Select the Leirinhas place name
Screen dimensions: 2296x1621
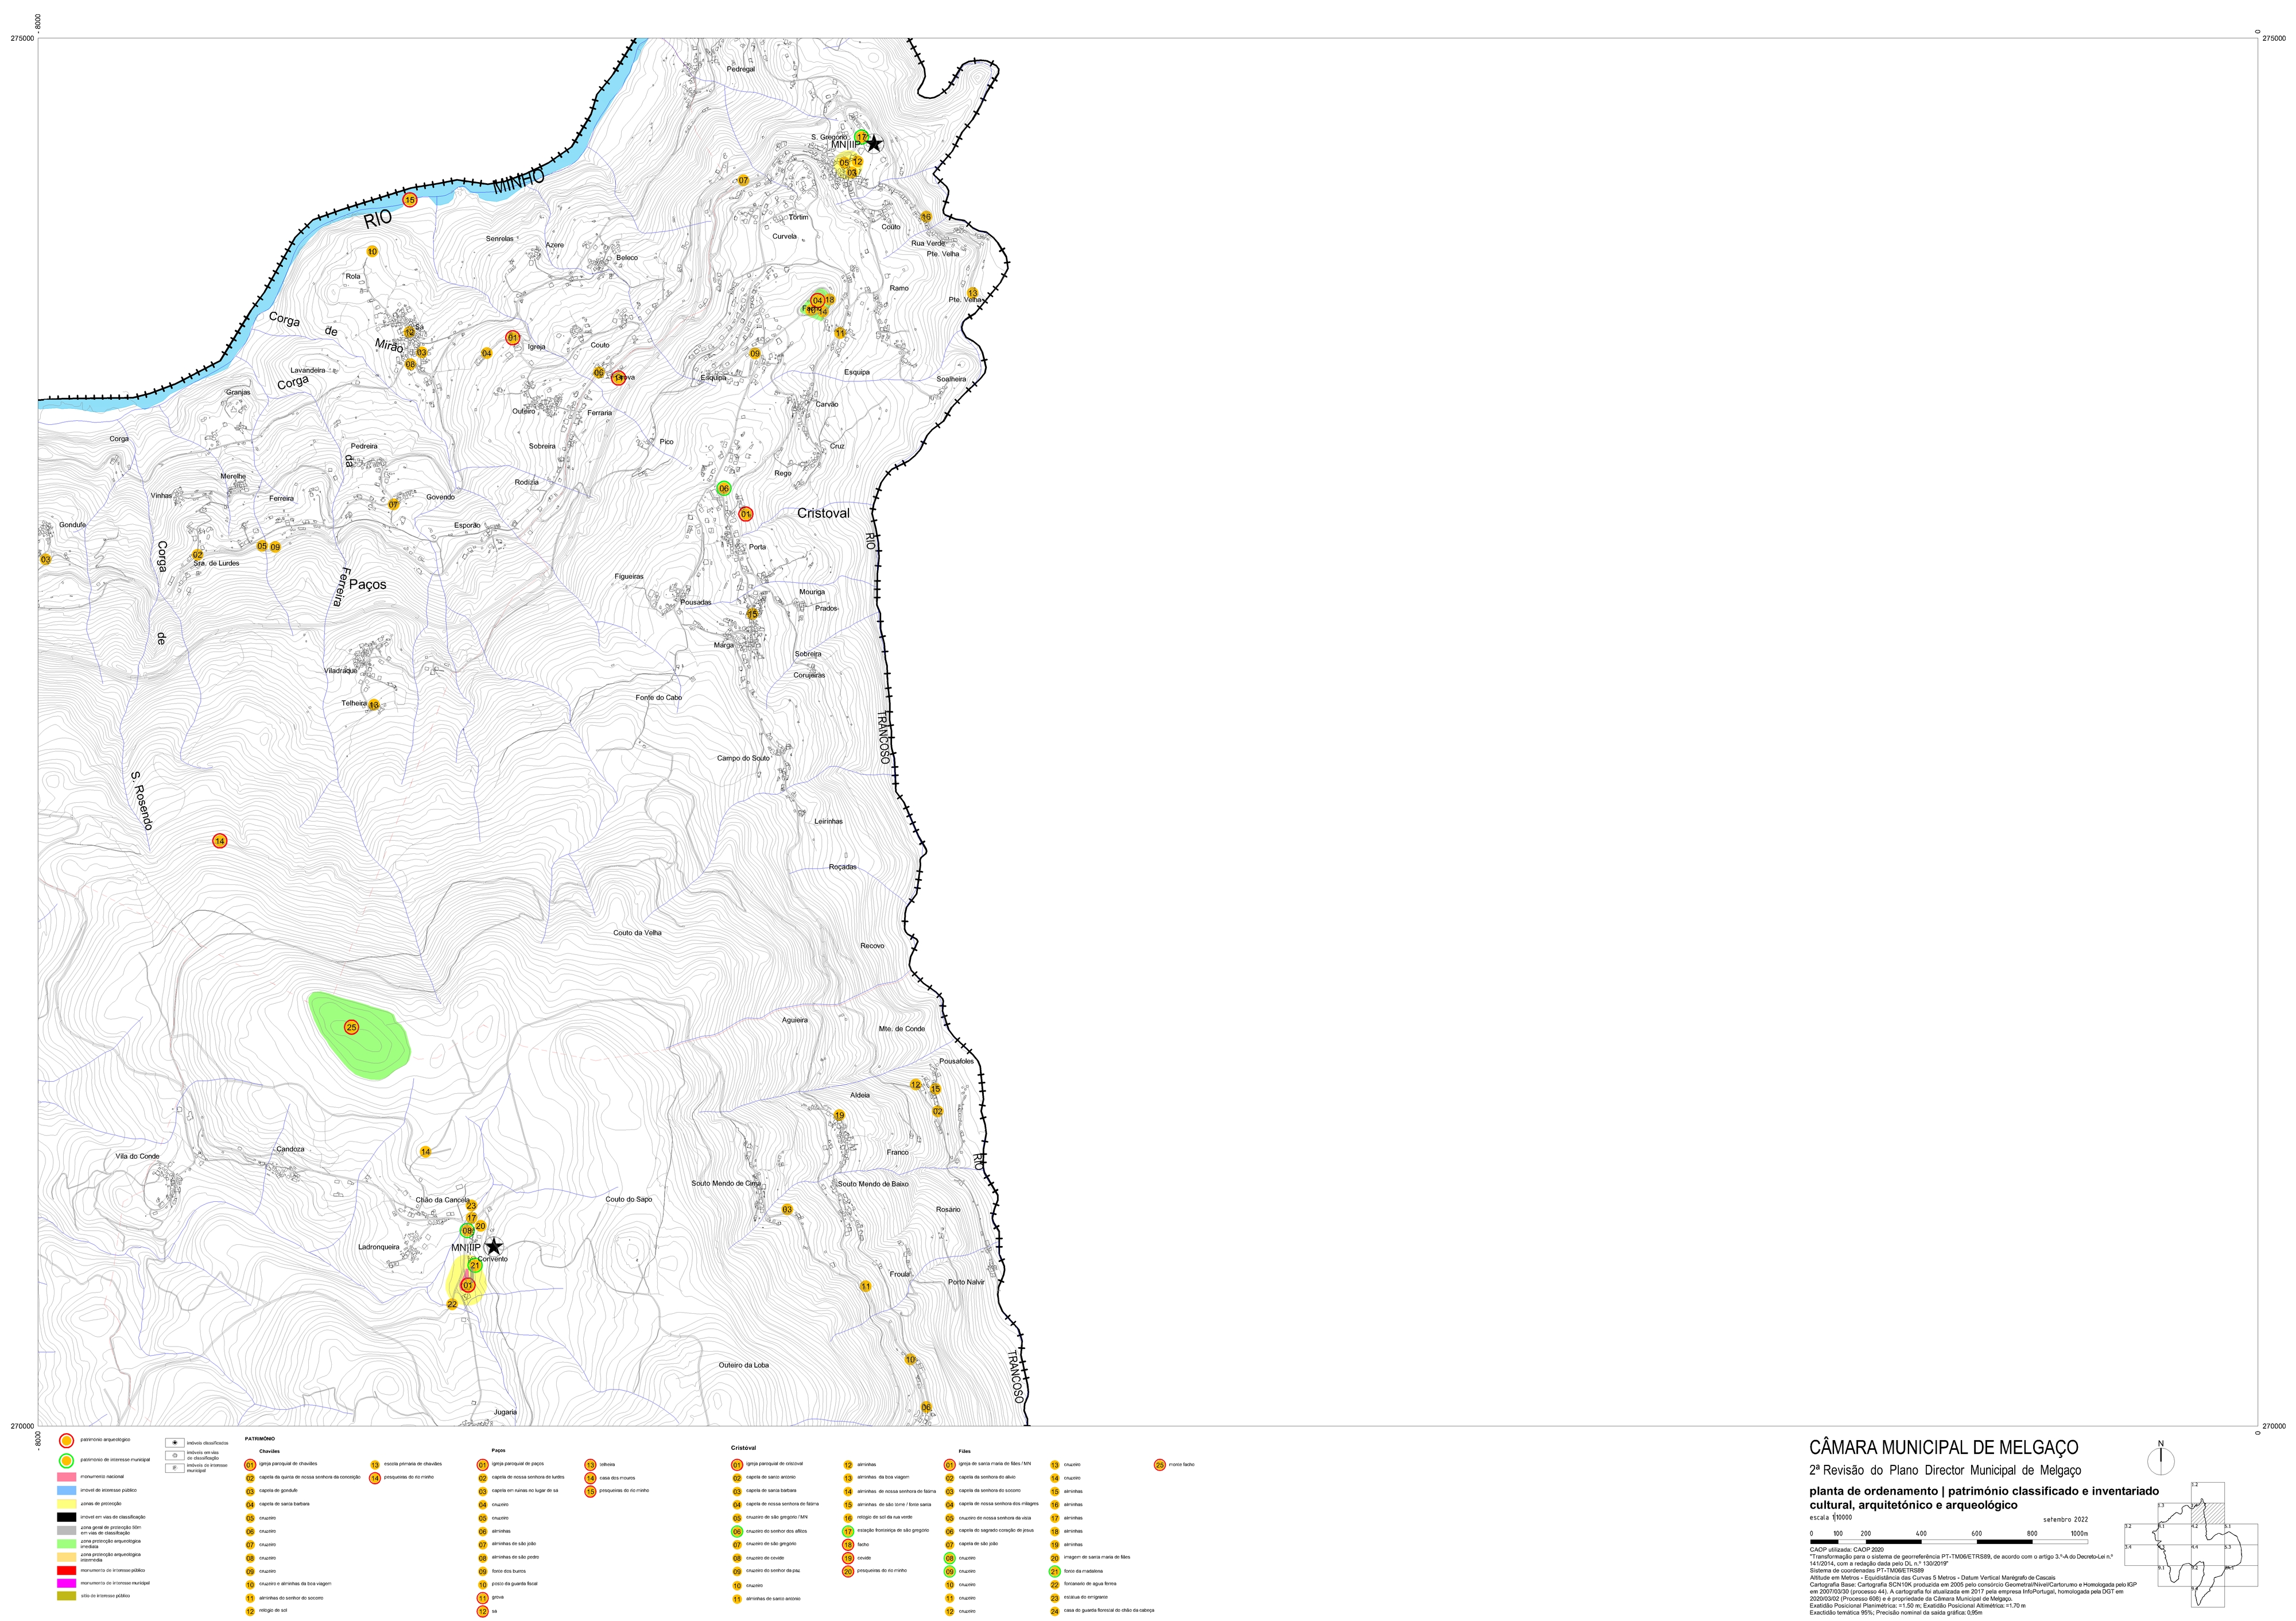point(828,822)
